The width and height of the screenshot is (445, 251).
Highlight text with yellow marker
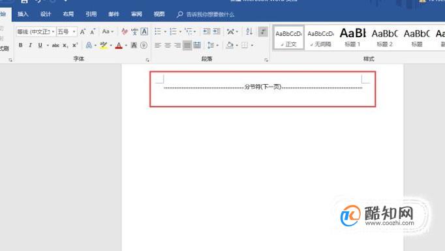point(104,46)
